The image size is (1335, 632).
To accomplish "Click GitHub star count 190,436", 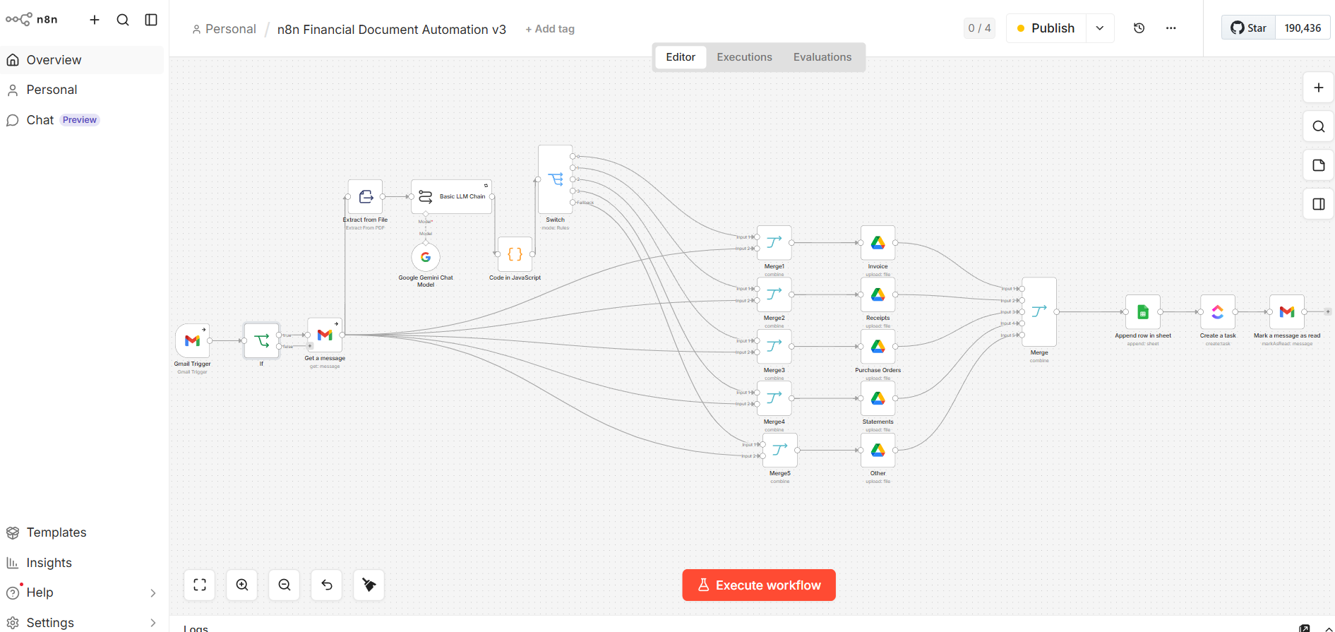I will (1303, 28).
